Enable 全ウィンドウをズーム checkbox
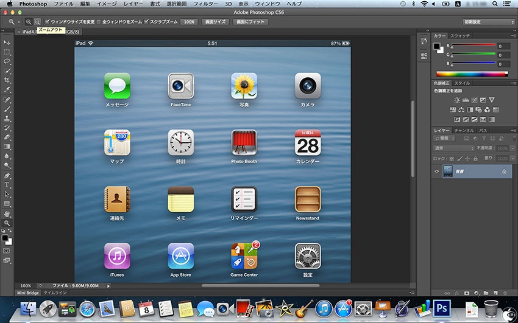Screen dimensions: 518x323 click(x=99, y=22)
